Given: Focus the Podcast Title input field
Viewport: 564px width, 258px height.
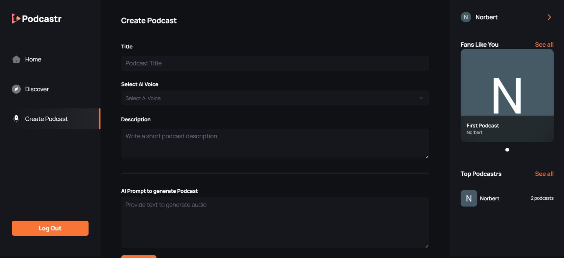Looking at the screenshot, I should pyautogui.click(x=275, y=63).
